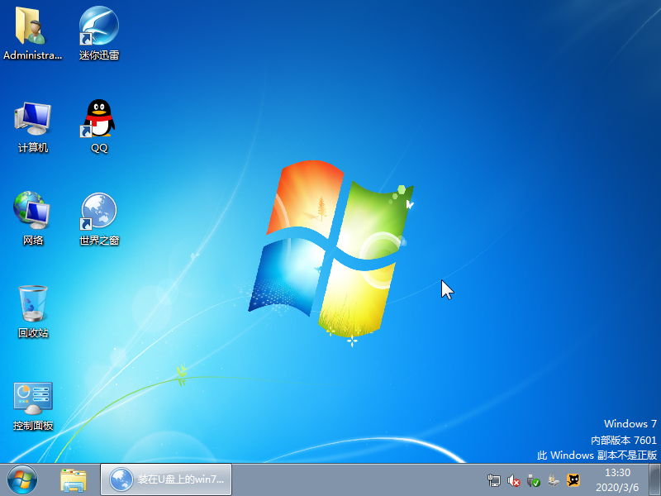661x496 pixels.
Task: Select the QQ penguin shortcut
Action: coord(98,118)
